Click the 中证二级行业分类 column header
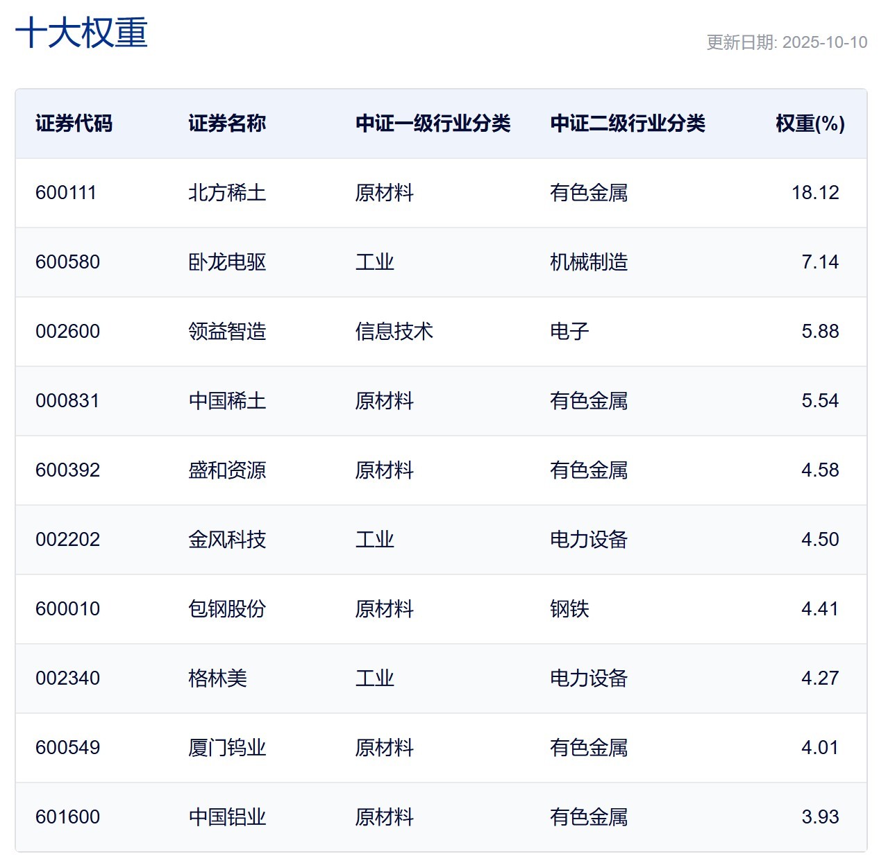 pyautogui.click(x=628, y=123)
